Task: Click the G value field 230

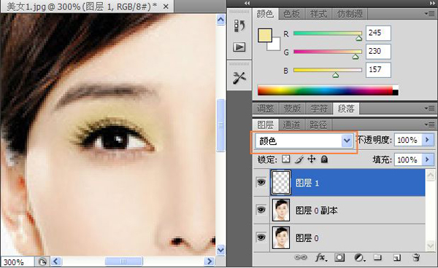Action: point(378,51)
